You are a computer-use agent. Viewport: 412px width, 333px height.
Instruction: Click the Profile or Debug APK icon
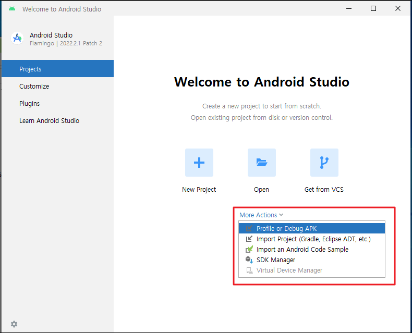tap(249, 228)
